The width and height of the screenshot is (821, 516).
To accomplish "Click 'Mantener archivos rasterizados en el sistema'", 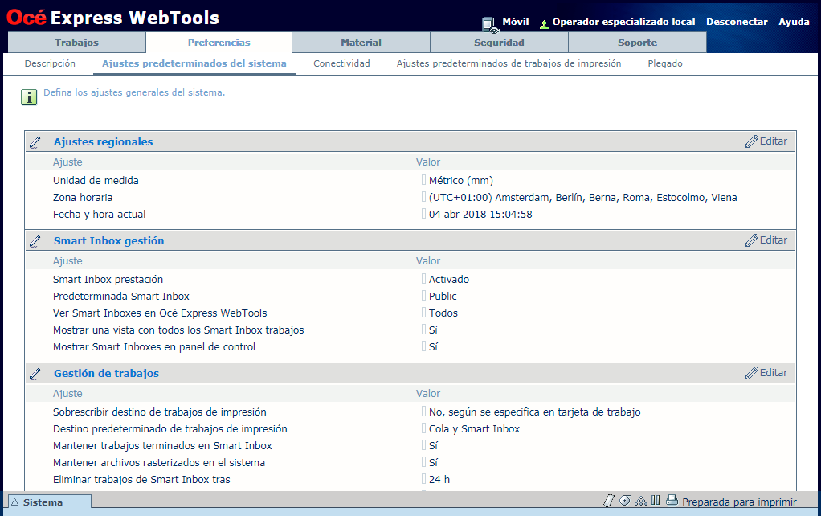I will (158, 463).
